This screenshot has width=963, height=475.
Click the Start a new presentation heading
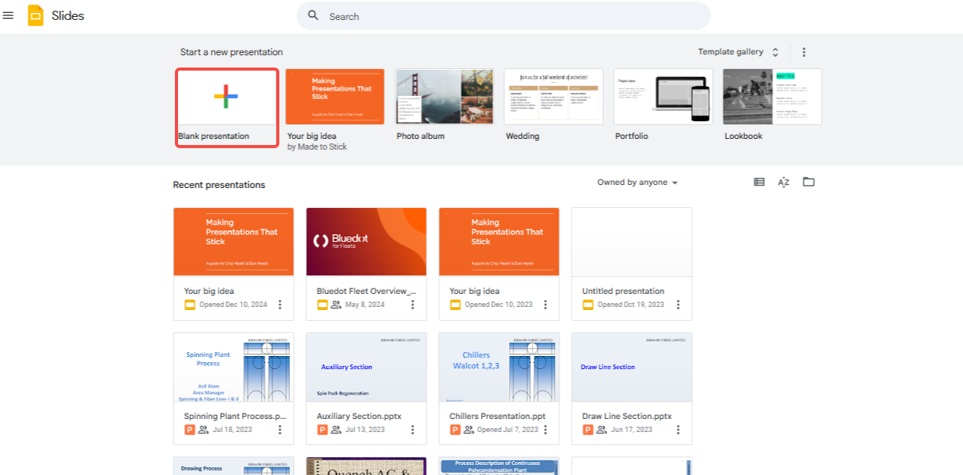231,52
